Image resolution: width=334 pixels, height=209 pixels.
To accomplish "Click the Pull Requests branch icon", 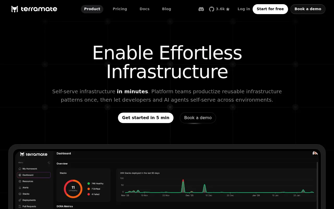I will [20, 206].
